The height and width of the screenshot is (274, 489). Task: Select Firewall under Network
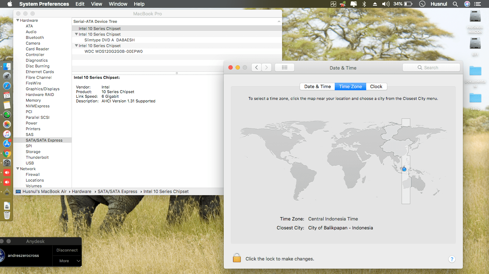click(x=33, y=174)
